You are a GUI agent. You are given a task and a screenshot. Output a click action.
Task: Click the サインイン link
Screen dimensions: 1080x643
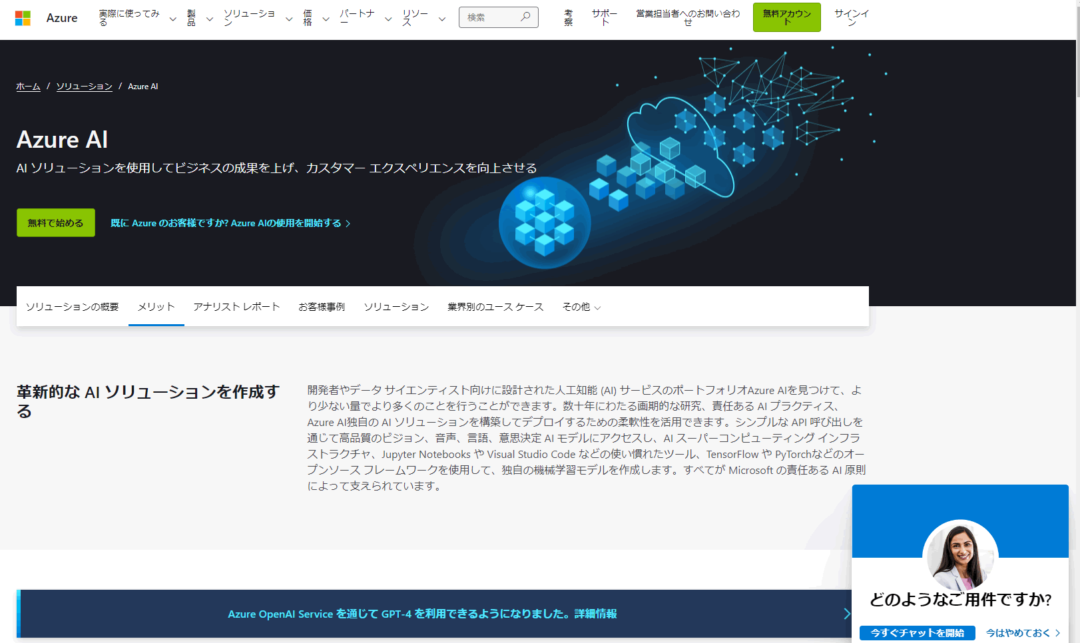point(852,18)
